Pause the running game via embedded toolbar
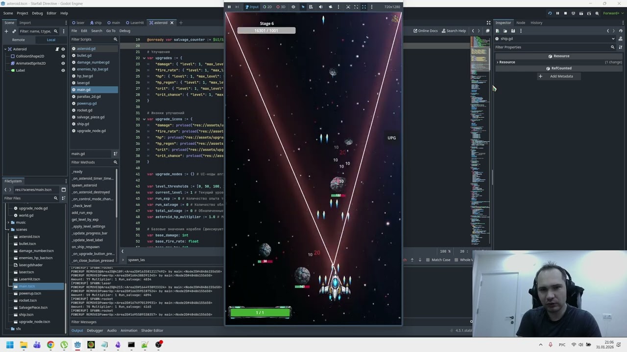Viewport: 627px width, 352px height. [x=229, y=7]
